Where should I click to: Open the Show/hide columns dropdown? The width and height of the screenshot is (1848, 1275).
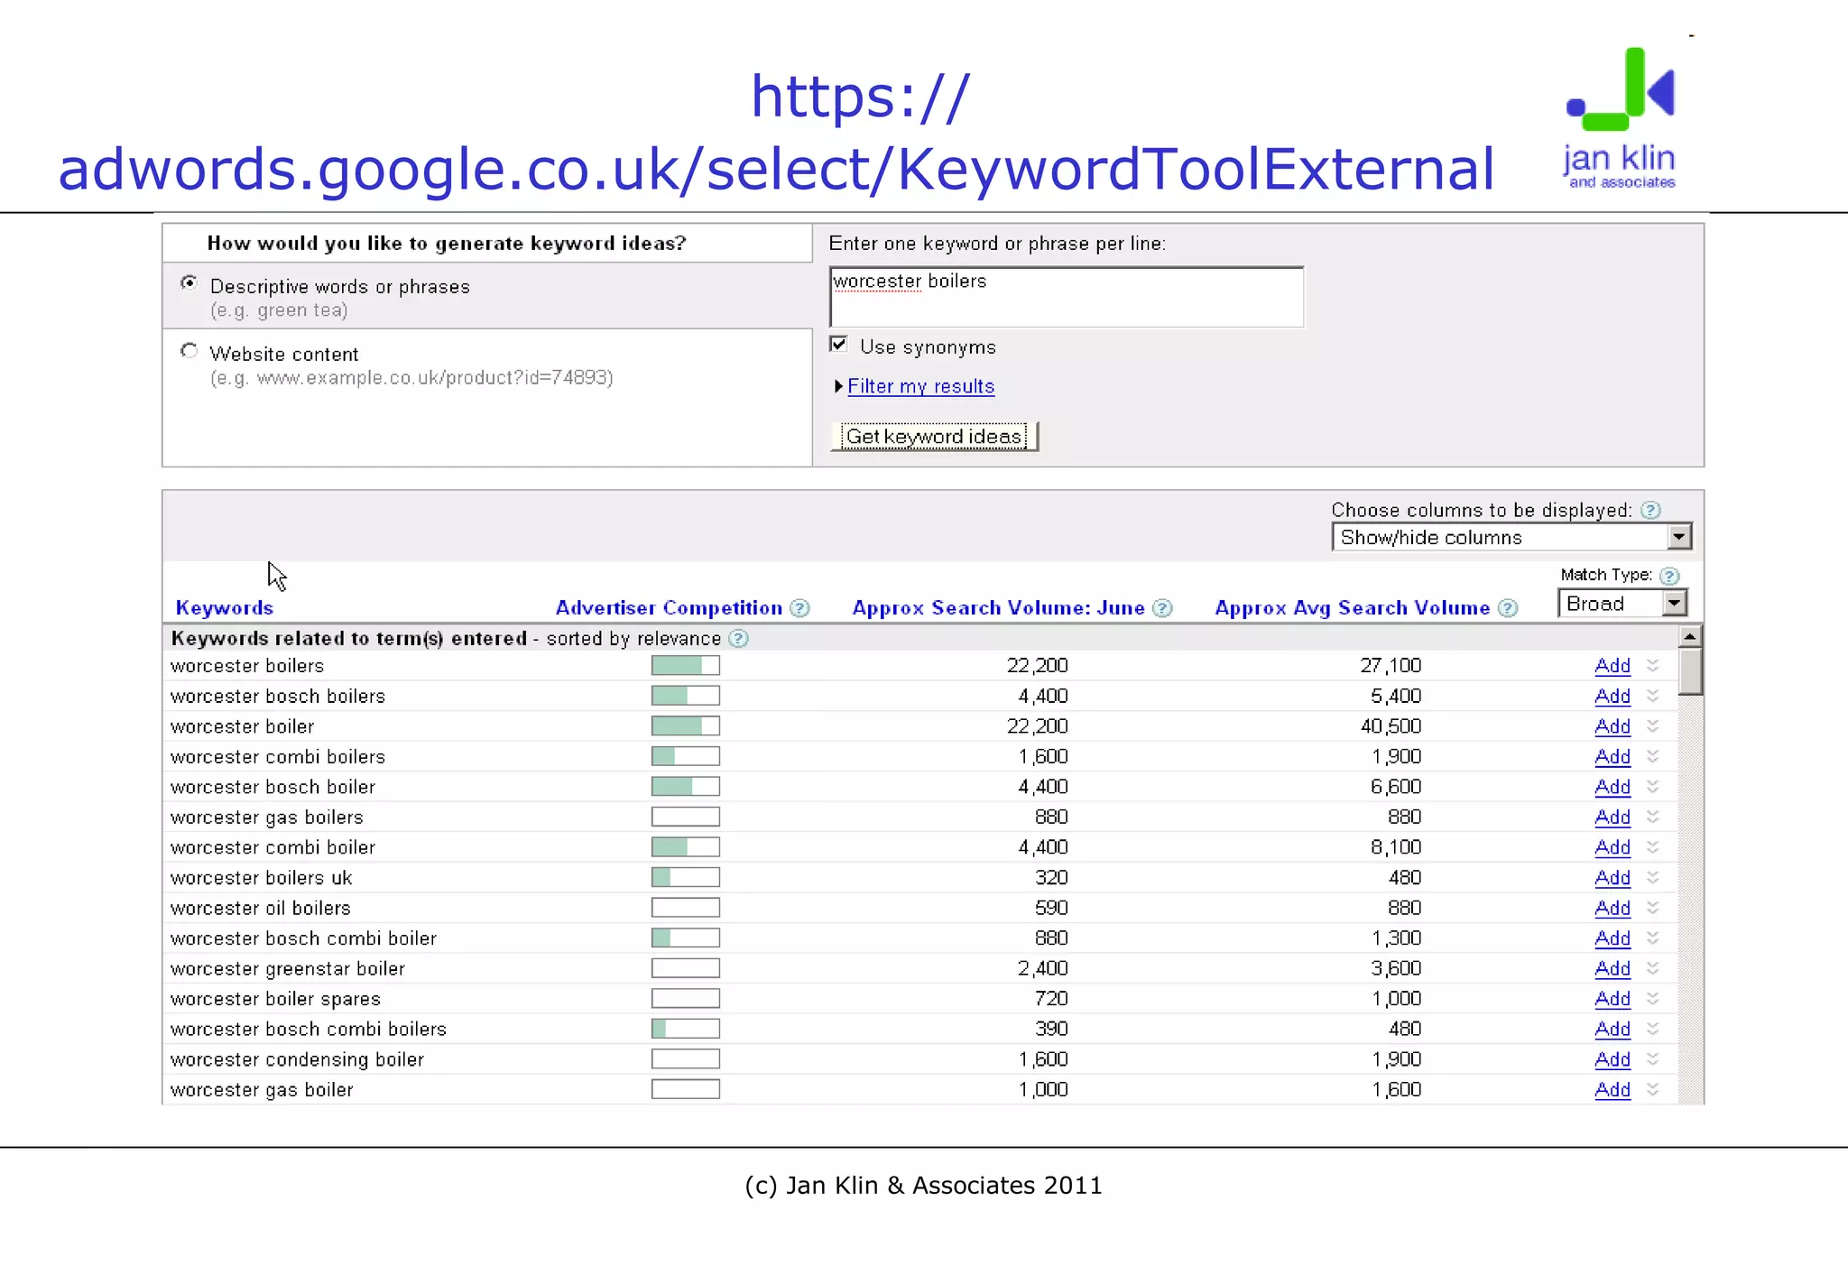coord(1511,537)
